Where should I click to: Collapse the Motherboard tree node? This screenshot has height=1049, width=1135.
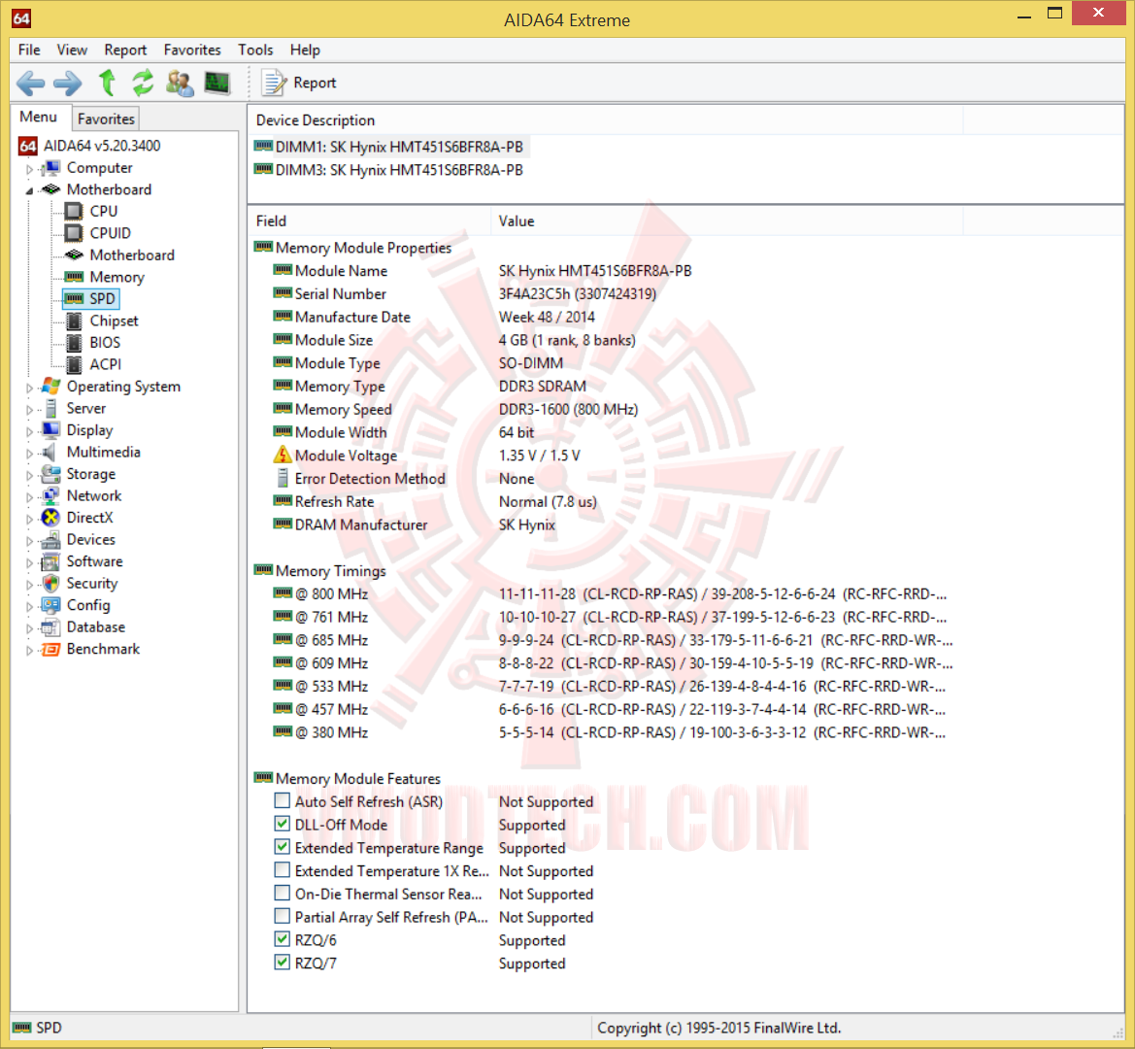[x=29, y=190]
